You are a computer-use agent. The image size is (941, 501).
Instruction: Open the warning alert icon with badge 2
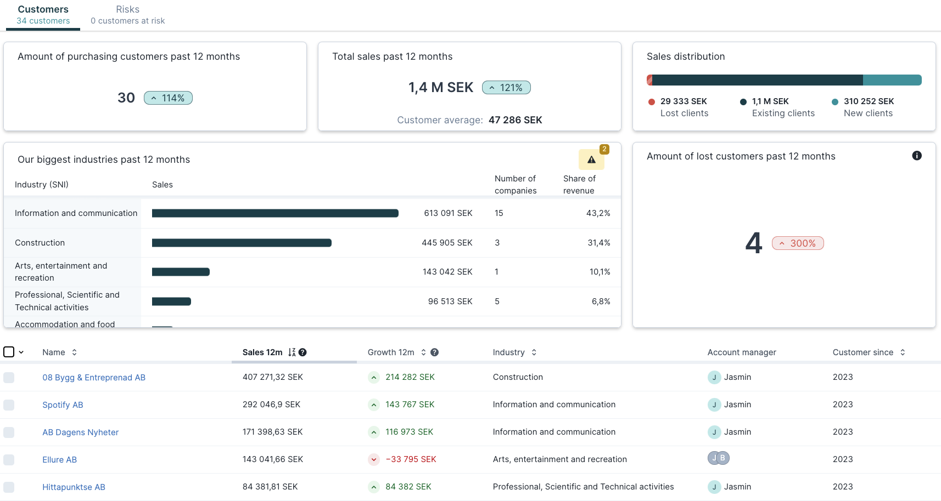591,160
